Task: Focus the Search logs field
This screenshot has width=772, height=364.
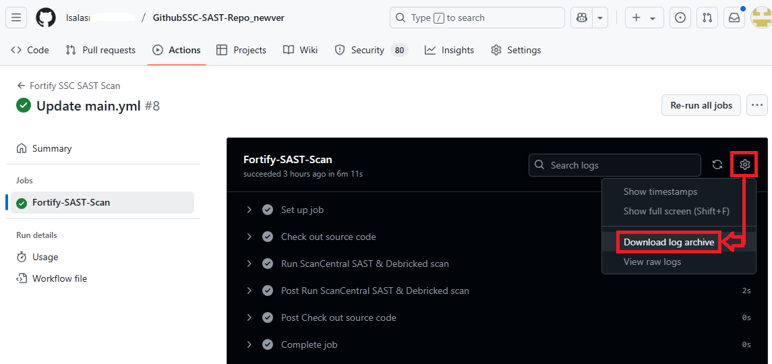Action: point(615,165)
